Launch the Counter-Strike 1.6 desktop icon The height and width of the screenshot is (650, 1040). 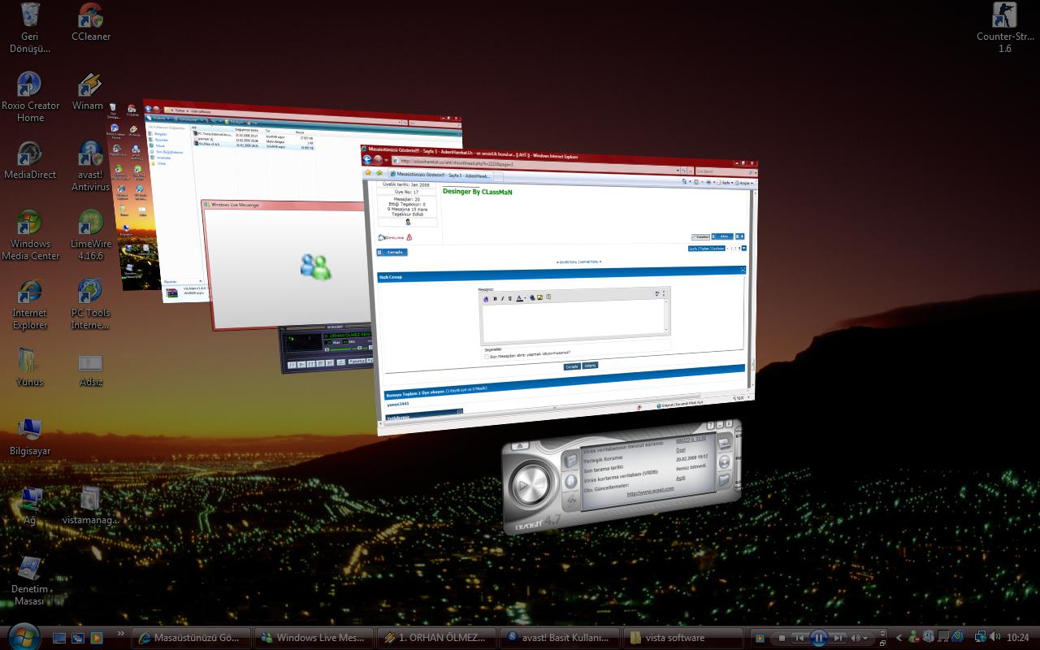coord(1005,18)
